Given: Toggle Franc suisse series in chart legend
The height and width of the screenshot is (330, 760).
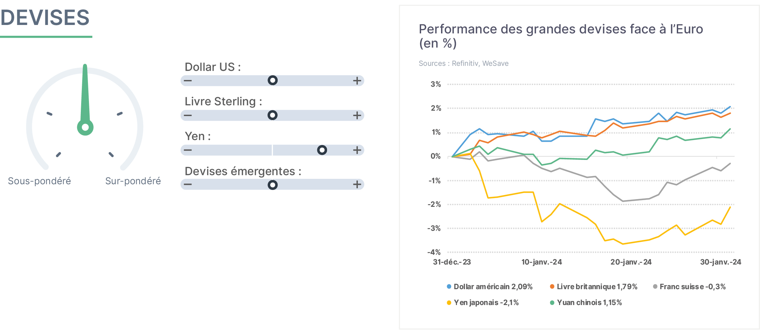Looking at the screenshot, I should point(689,287).
